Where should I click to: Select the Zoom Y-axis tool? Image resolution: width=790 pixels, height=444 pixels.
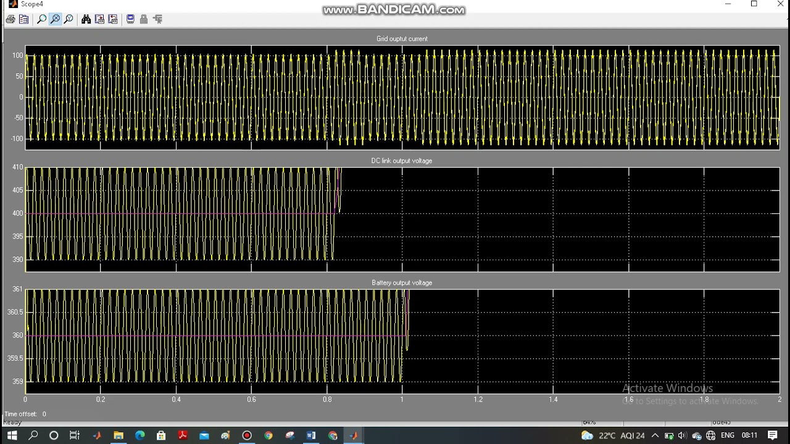click(x=69, y=19)
